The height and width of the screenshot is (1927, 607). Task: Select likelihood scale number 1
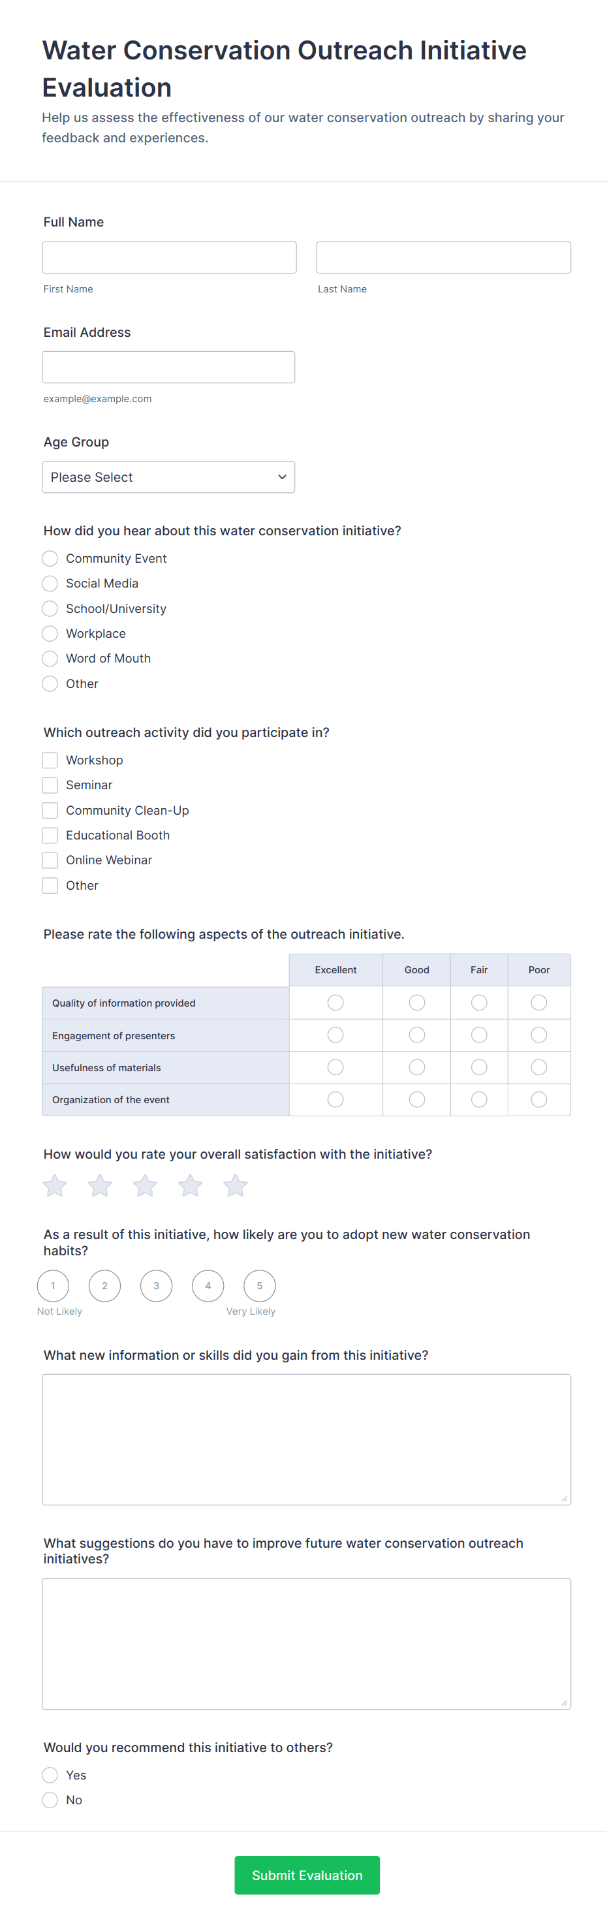pyautogui.click(x=53, y=1286)
